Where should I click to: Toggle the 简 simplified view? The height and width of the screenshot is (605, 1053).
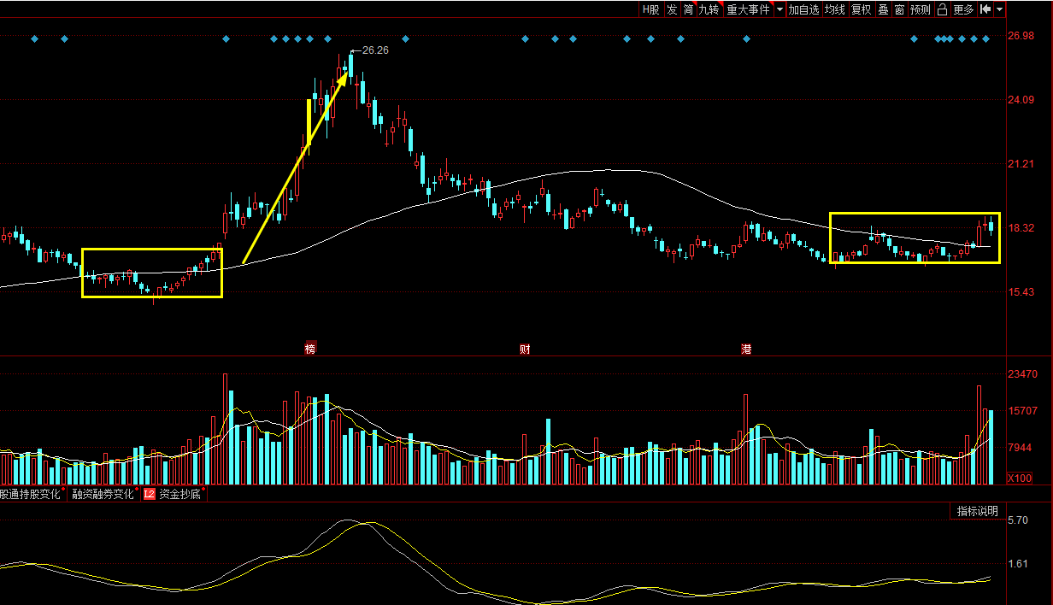[688, 9]
